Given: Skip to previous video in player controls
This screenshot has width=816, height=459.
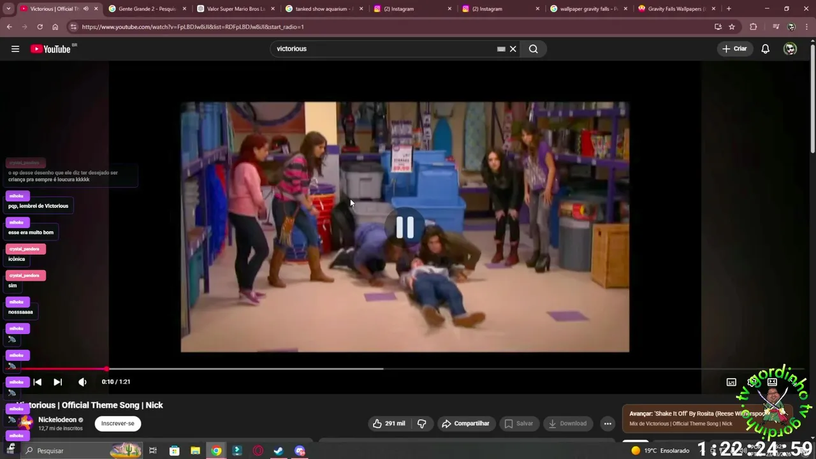Looking at the screenshot, I should 37,382.
